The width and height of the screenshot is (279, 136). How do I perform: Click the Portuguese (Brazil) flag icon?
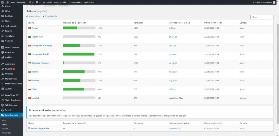[x=29, y=54]
